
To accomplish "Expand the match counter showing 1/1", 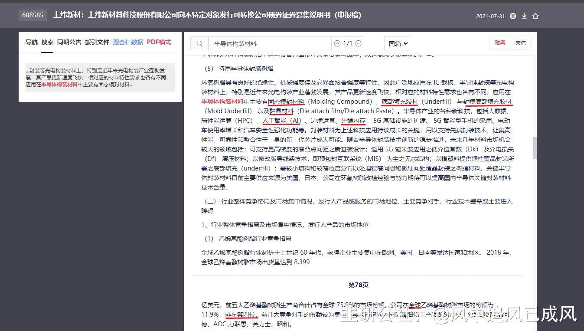I will pyautogui.click(x=348, y=43).
